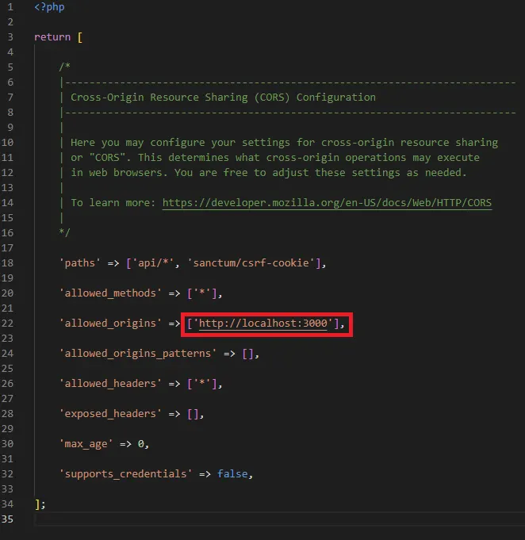This screenshot has height=540, width=525.
Task: Click the 'exposed_headers' key
Action: click(110, 414)
